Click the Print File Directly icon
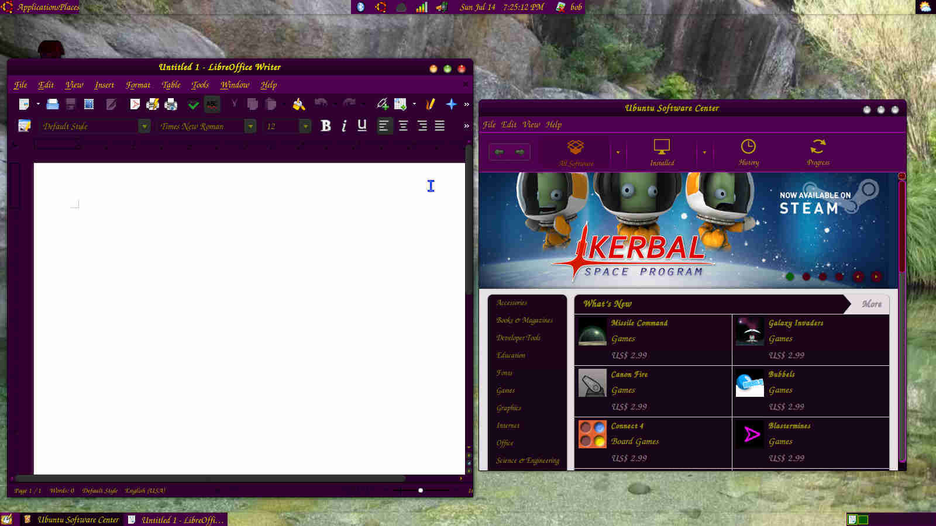Screen dimensions: 936x526 [153, 104]
